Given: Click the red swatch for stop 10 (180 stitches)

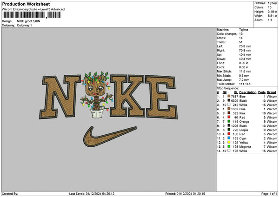Looking at the screenshot, I should (229, 134).
